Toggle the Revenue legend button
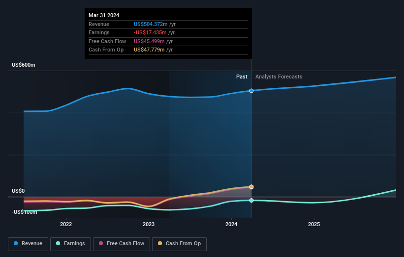The image size is (404, 257). [28, 244]
